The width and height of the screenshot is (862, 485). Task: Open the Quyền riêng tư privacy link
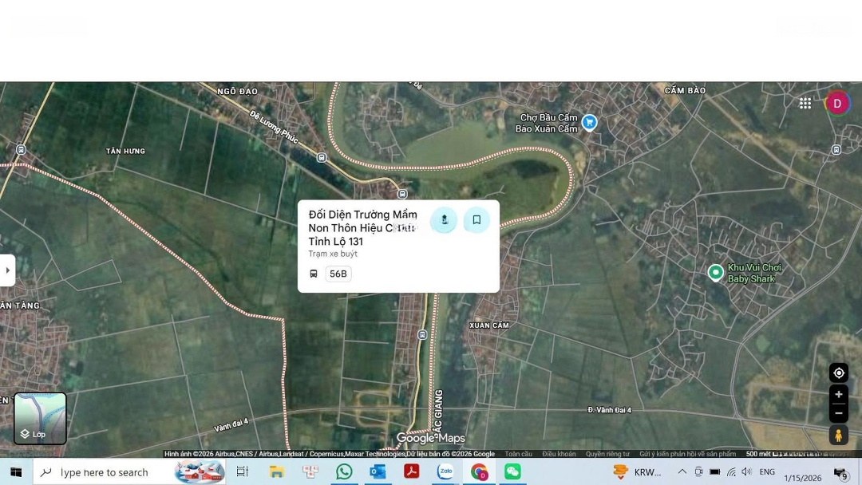click(x=607, y=454)
